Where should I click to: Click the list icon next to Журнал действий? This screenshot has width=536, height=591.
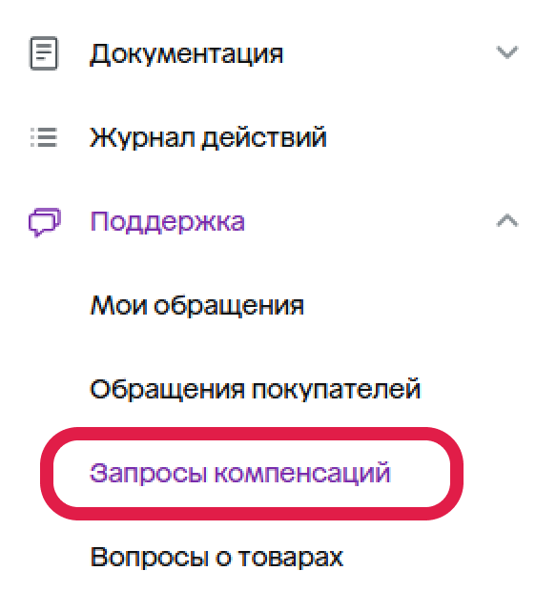point(44,137)
